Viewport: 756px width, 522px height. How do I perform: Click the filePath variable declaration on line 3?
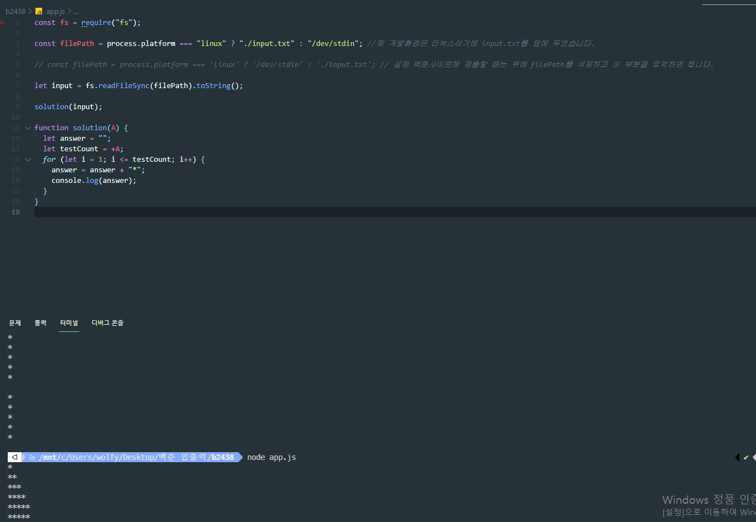click(77, 44)
